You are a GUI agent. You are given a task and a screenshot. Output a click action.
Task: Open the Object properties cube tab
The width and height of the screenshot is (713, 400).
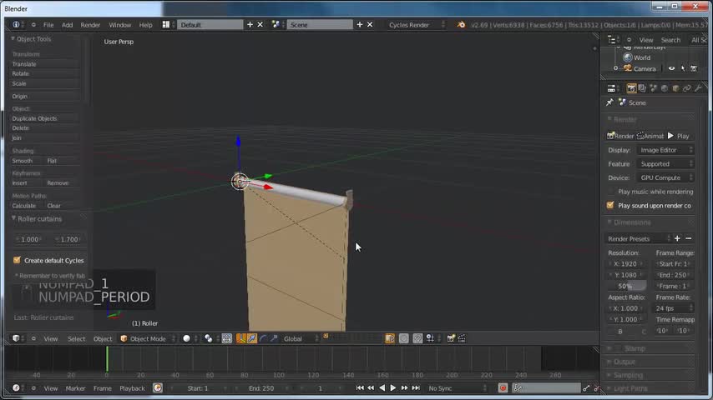[675, 88]
